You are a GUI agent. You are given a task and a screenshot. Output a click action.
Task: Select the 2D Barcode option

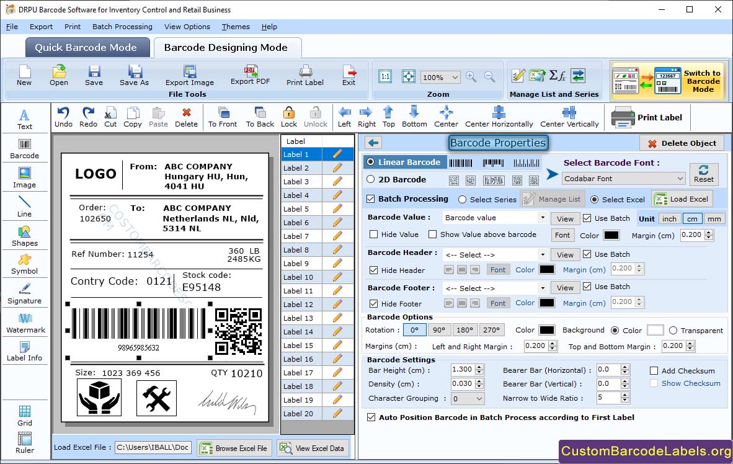pos(371,179)
